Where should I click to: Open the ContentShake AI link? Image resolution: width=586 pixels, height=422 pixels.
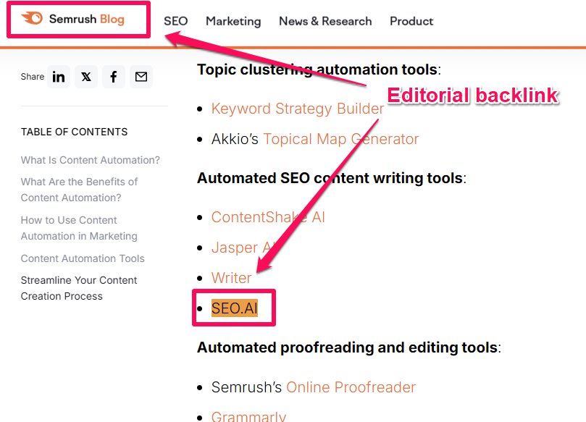point(268,217)
